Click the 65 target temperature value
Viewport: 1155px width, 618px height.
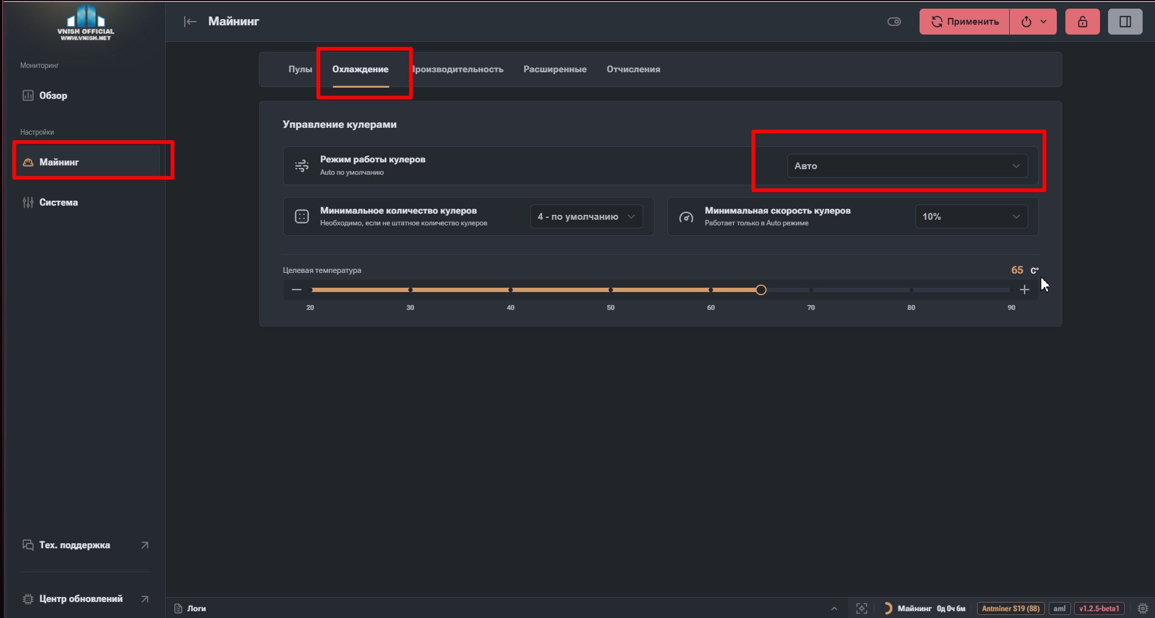[x=1017, y=270]
